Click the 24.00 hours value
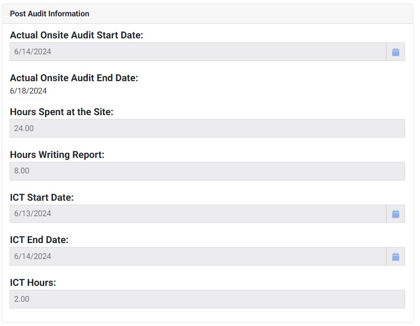Viewport: 420px width, 326px height. pyautogui.click(x=24, y=128)
